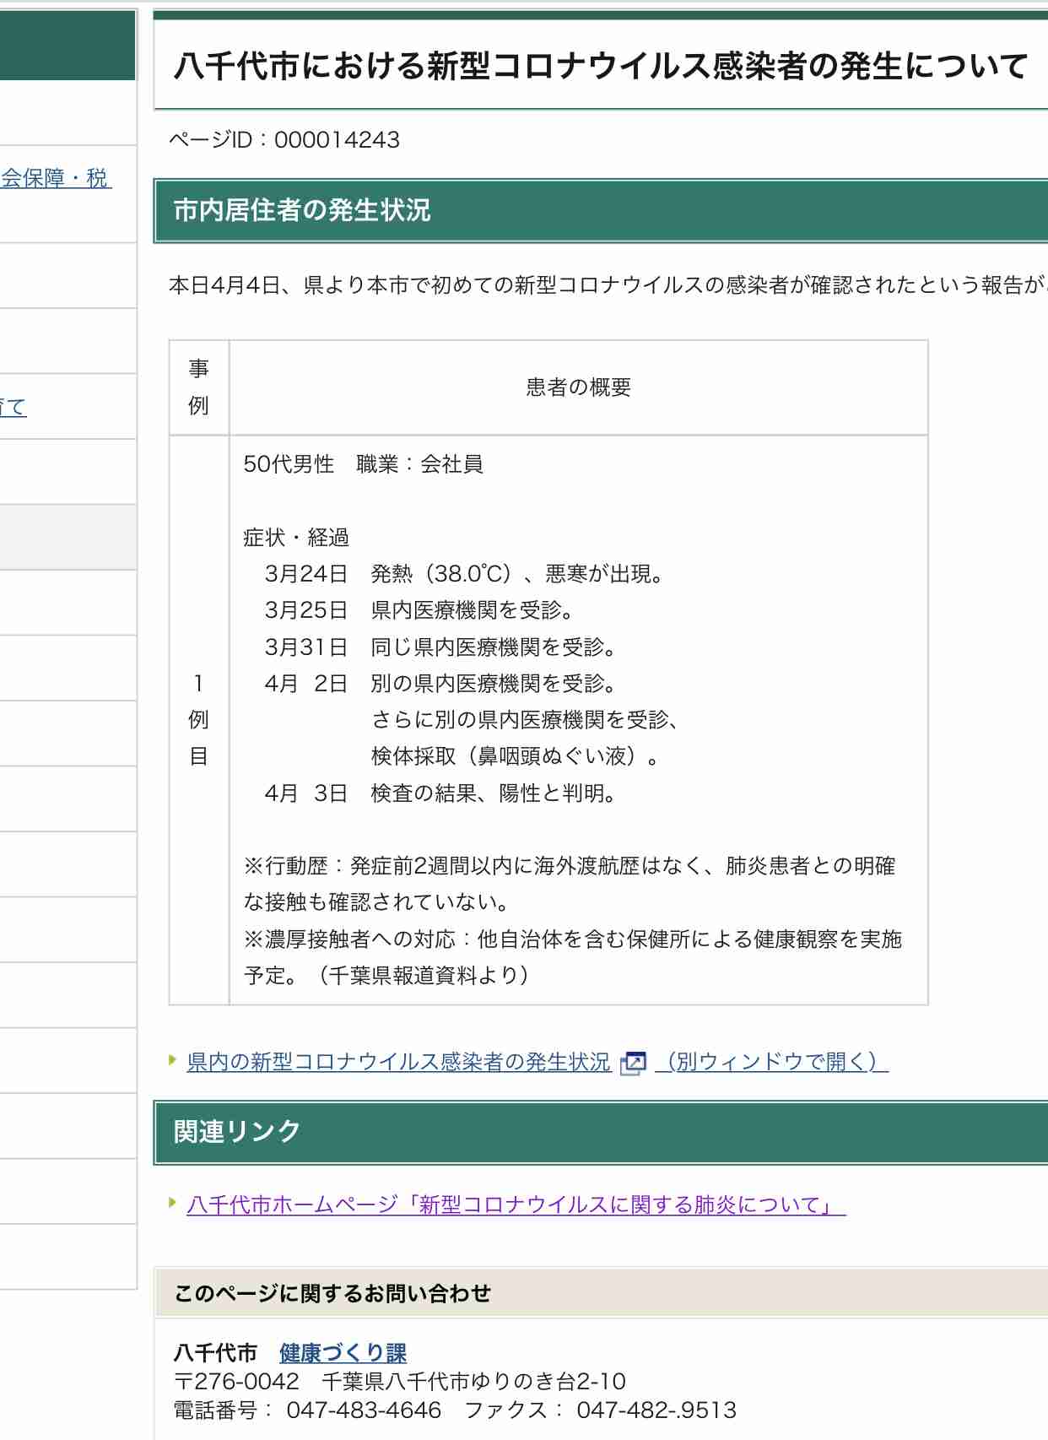Viewport: 1048px width, 1440px height.
Task: Open the 会保障・税 sidebar link
Action: [x=56, y=178]
